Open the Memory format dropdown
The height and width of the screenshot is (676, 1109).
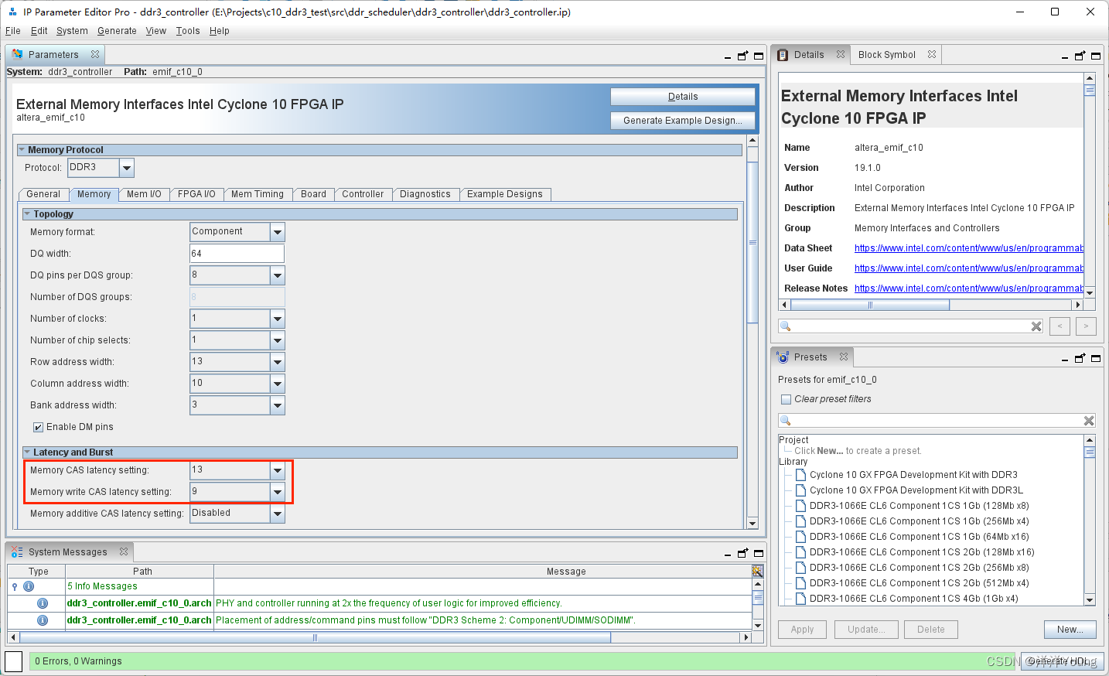(278, 232)
